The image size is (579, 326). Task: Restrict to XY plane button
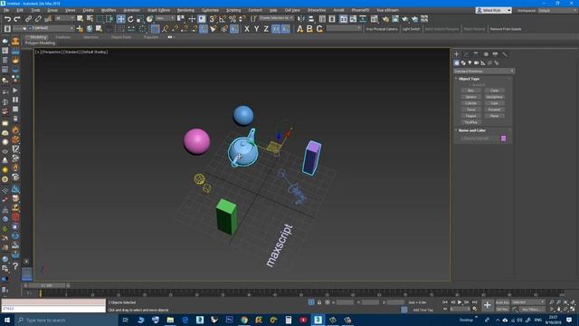click(276, 29)
